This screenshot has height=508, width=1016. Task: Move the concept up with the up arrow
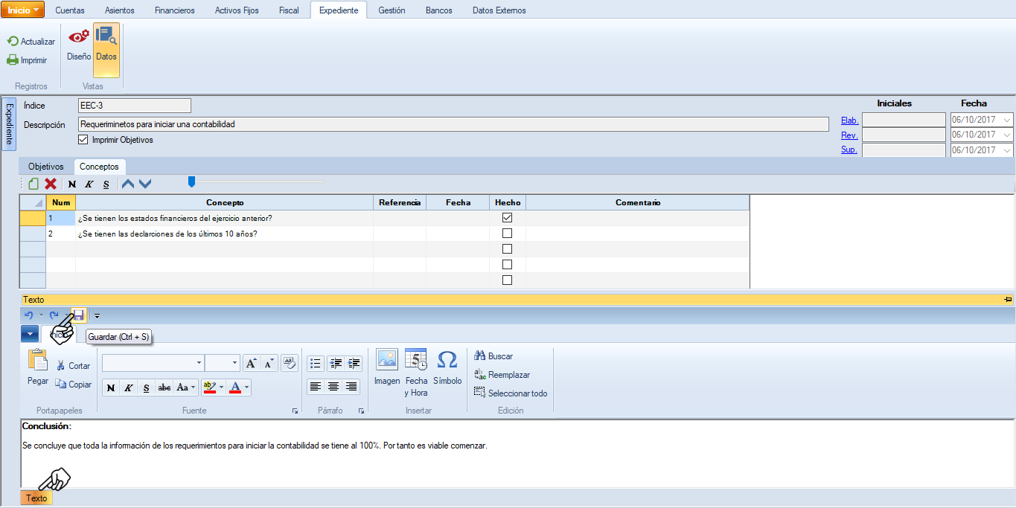pos(128,184)
